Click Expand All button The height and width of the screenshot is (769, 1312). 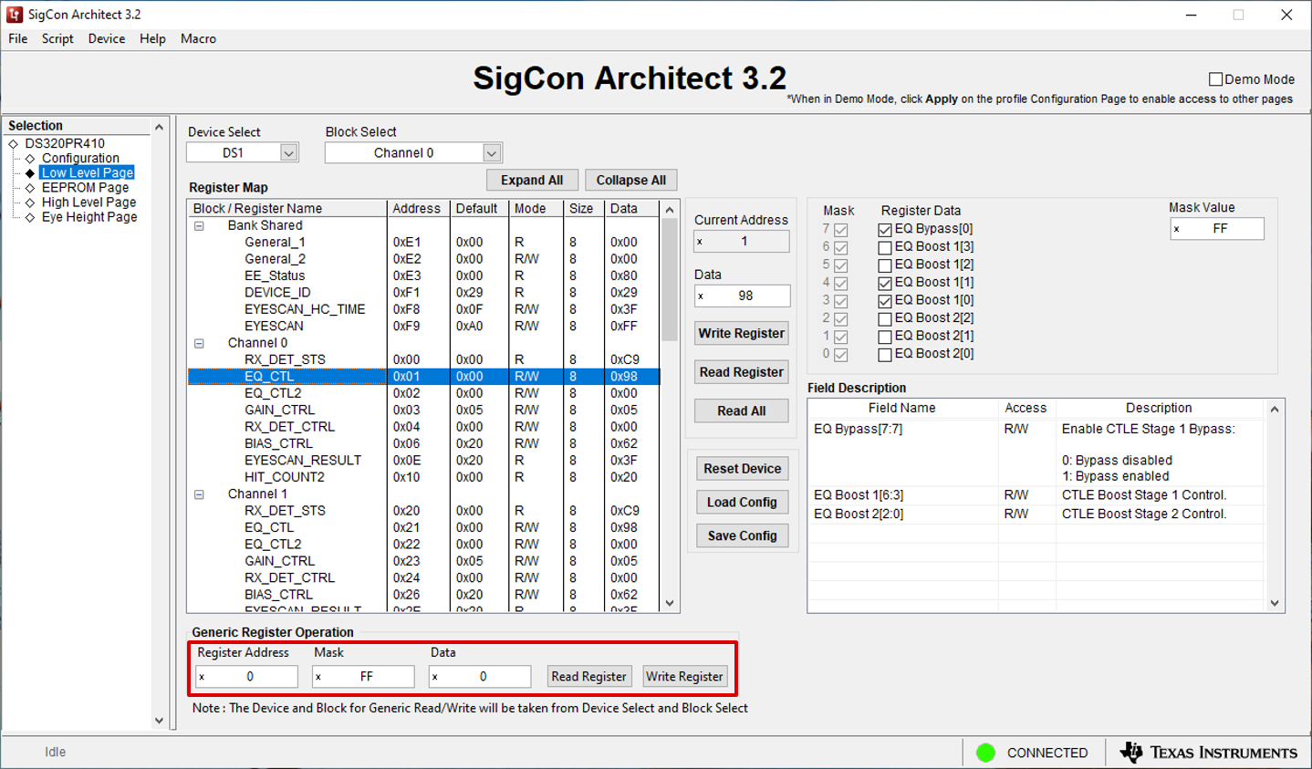[532, 181]
